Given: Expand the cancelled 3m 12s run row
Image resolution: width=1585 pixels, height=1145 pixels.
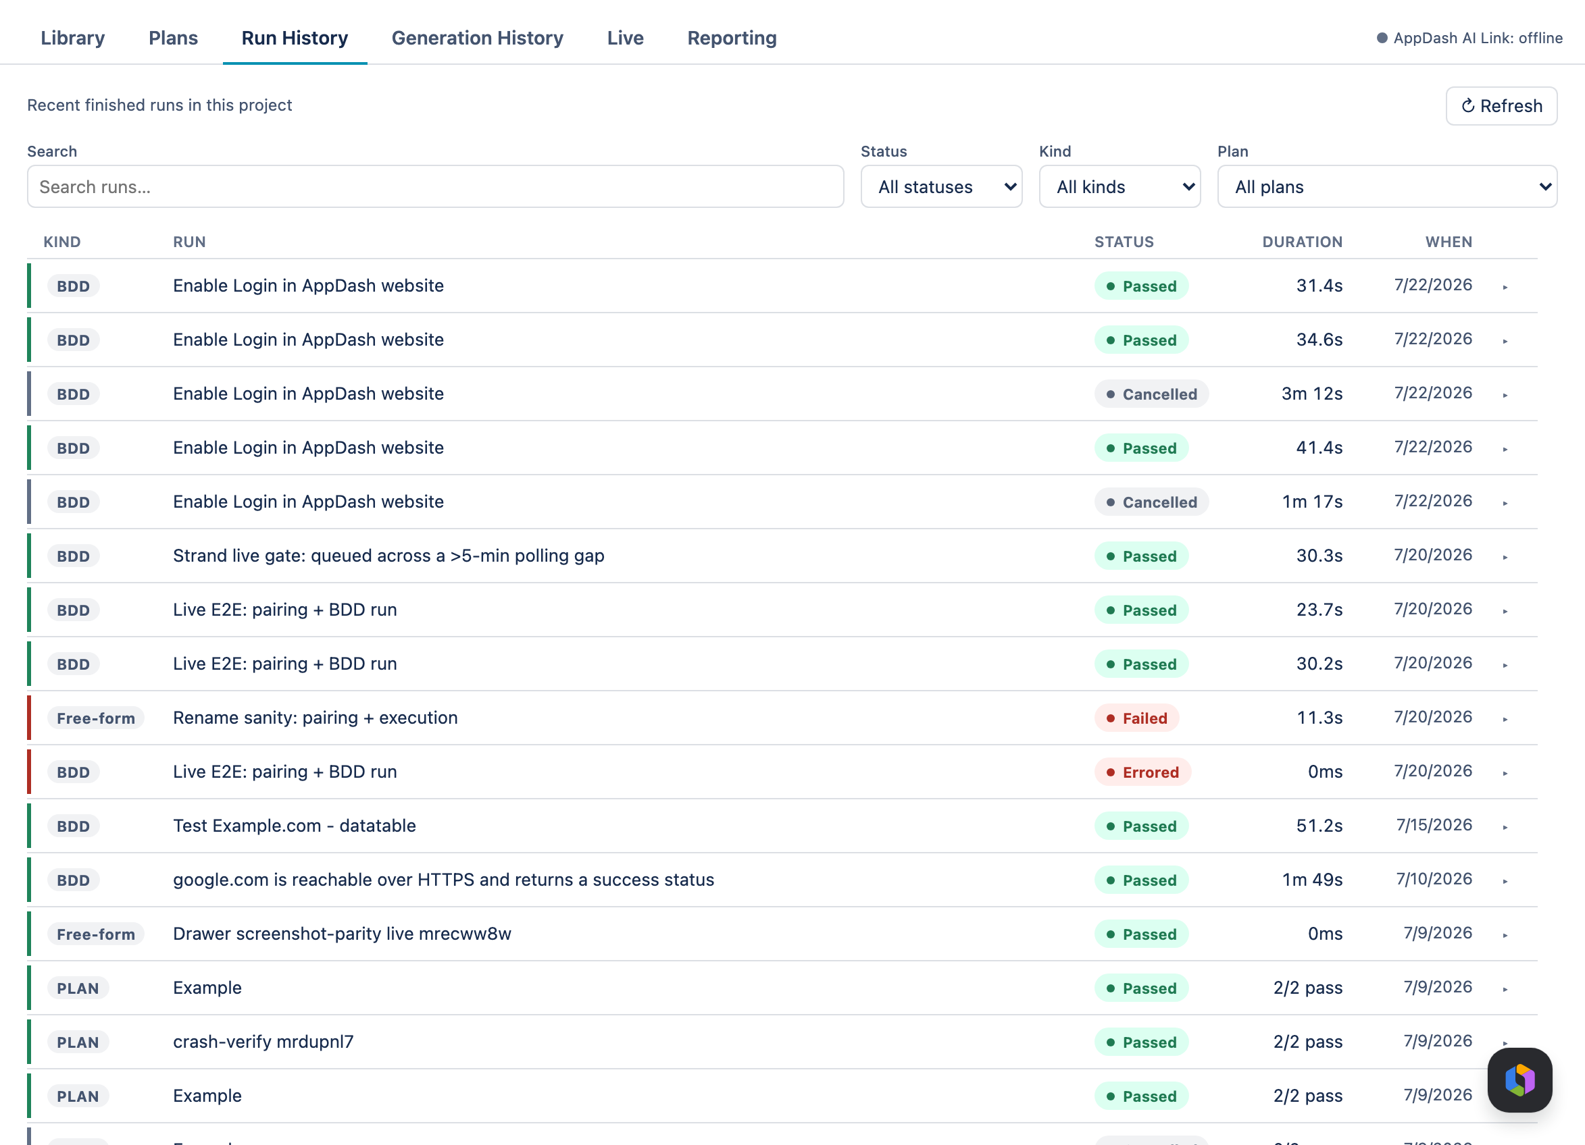Looking at the screenshot, I should (x=1505, y=394).
